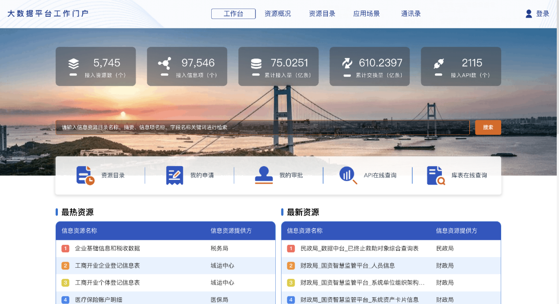The width and height of the screenshot is (559, 304).
Task: Select the 累计接入量 database icon
Action: pyautogui.click(x=258, y=62)
